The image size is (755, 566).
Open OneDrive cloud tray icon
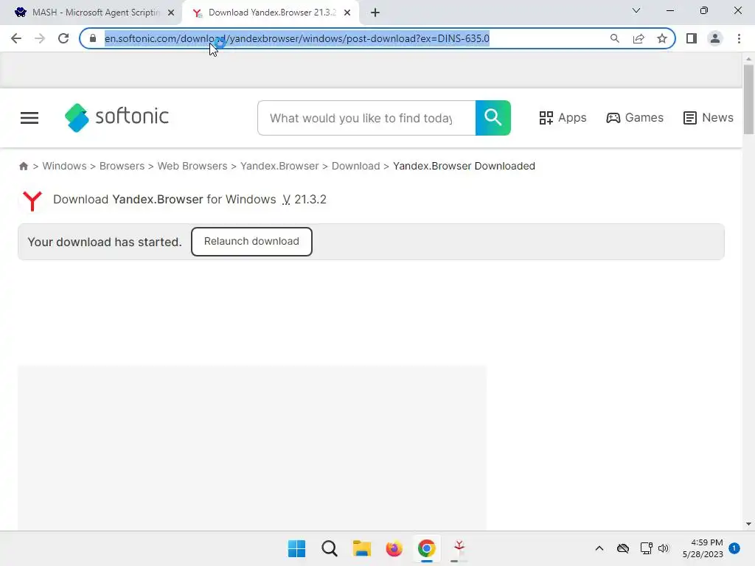click(623, 548)
